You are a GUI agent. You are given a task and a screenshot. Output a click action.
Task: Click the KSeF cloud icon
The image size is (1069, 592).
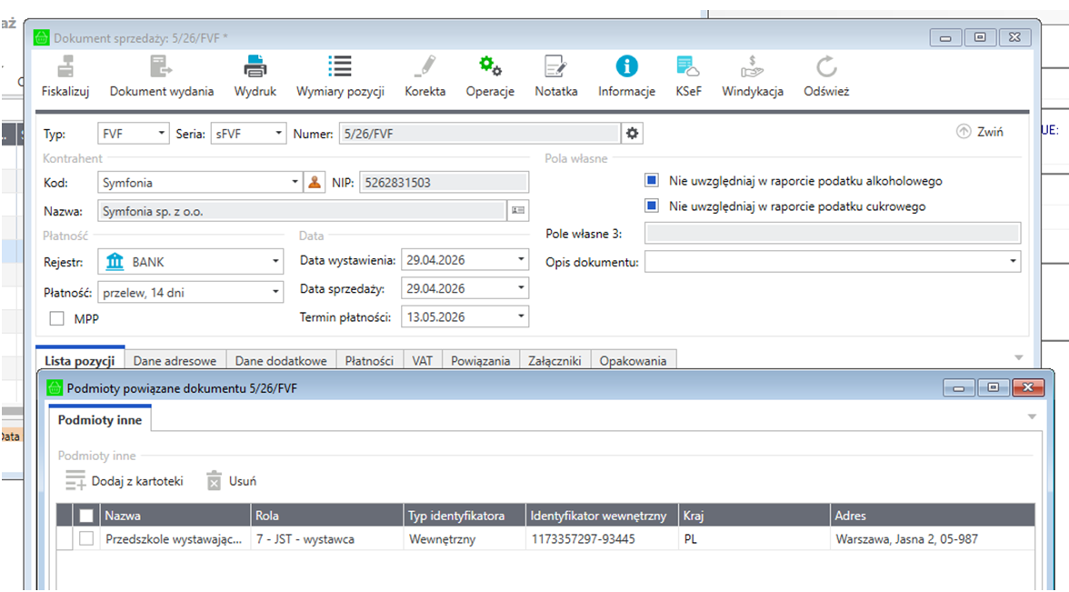[688, 67]
